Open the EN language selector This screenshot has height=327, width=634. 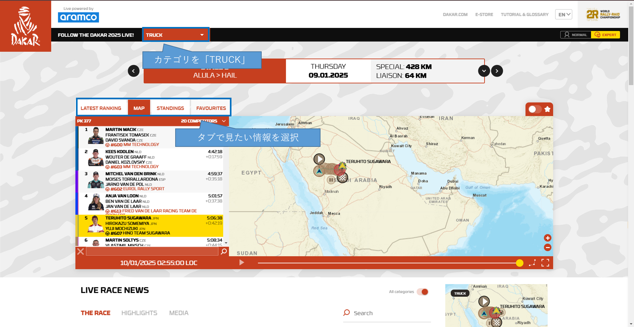coord(564,15)
